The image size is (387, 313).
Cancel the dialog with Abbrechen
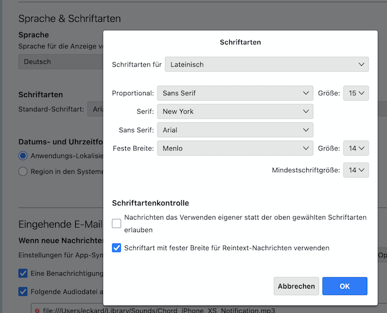(x=296, y=286)
